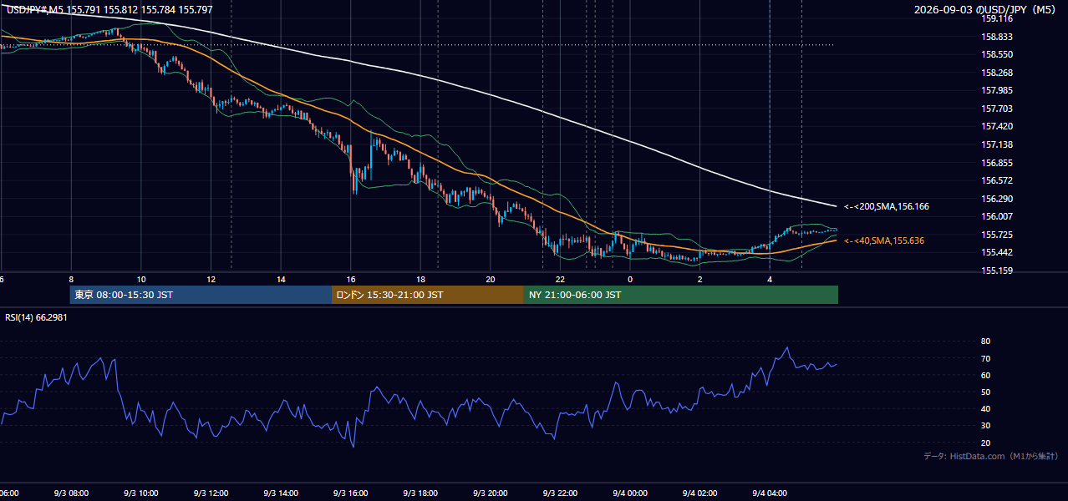Screen dimensions: 1068x501
Task: Click price level 155.442 on the price axis
Action: click(996, 252)
